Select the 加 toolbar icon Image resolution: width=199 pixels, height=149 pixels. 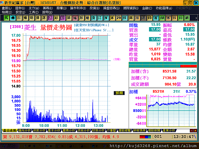[19, 18]
